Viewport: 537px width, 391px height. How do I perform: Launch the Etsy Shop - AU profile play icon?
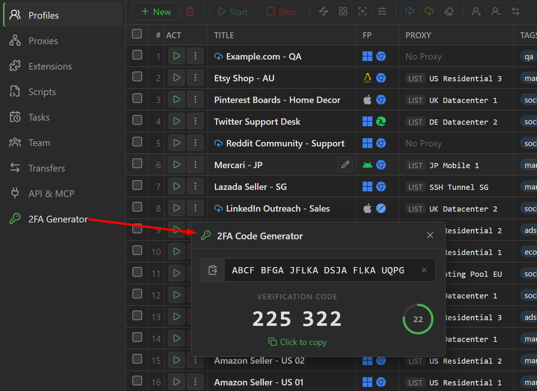pyautogui.click(x=177, y=78)
